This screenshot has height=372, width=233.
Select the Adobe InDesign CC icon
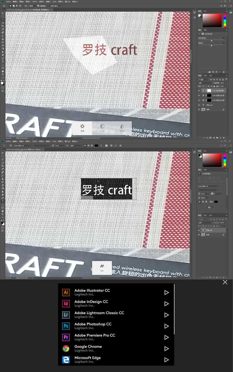coord(66,304)
